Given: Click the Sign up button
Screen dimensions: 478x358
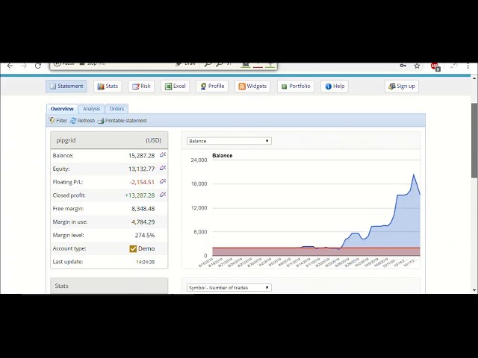Looking at the screenshot, I should click(x=402, y=87).
